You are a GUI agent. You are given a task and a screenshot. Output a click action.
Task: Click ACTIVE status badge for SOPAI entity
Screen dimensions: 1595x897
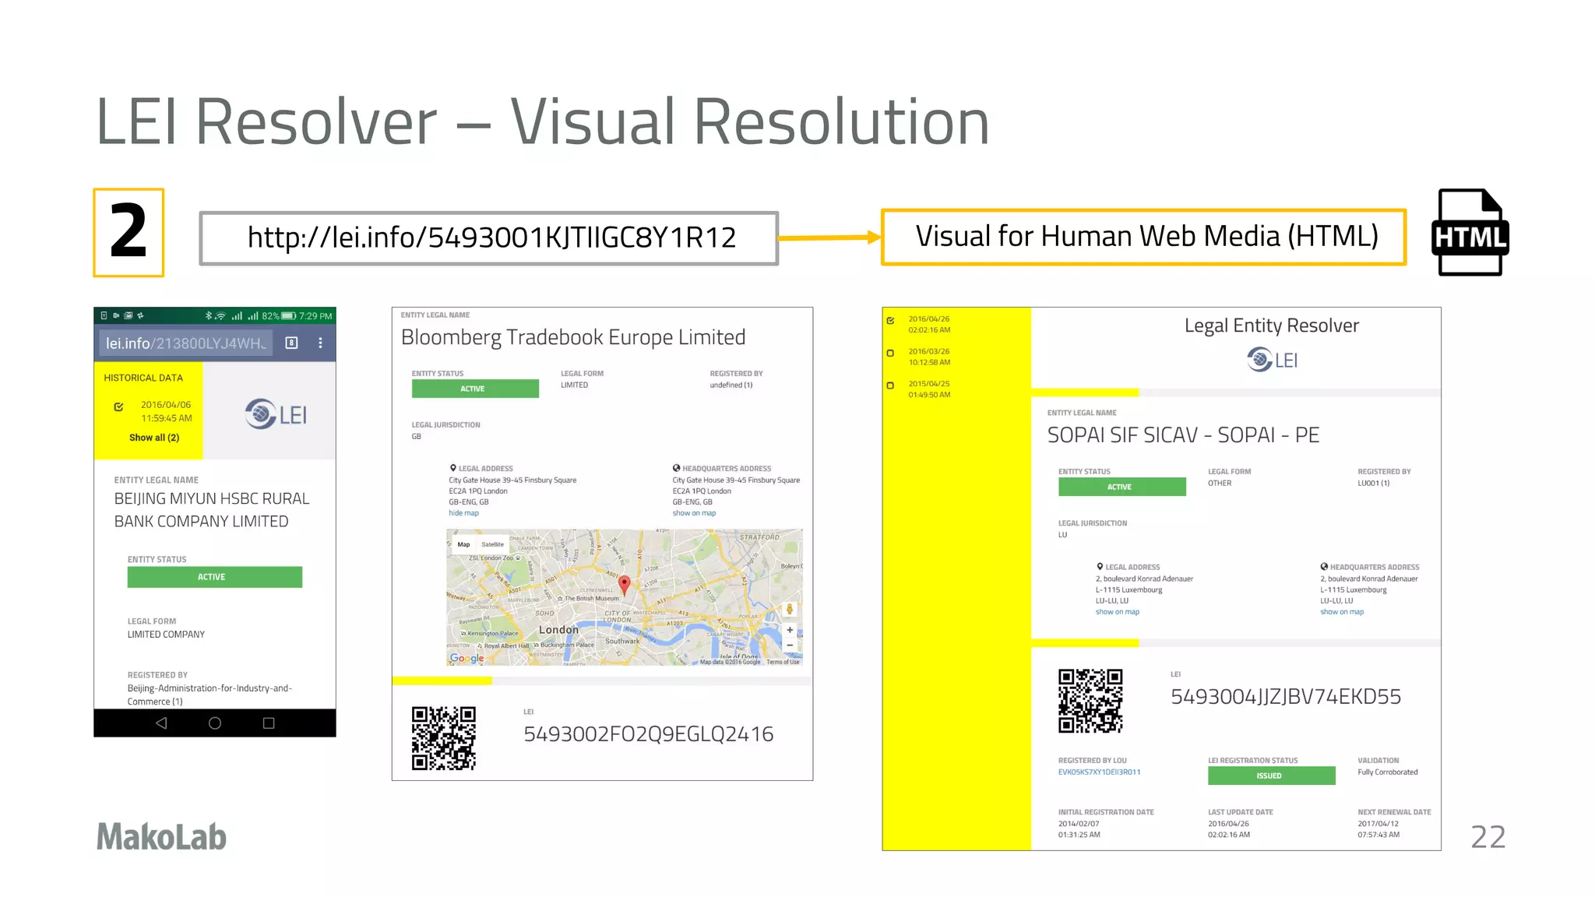(1121, 487)
